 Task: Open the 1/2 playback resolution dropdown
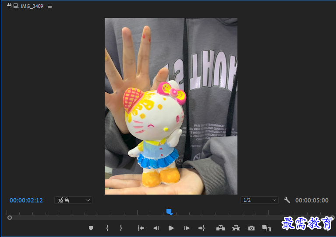click(x=259, y=200)
